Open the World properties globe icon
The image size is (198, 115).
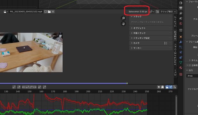click(181, 24)
